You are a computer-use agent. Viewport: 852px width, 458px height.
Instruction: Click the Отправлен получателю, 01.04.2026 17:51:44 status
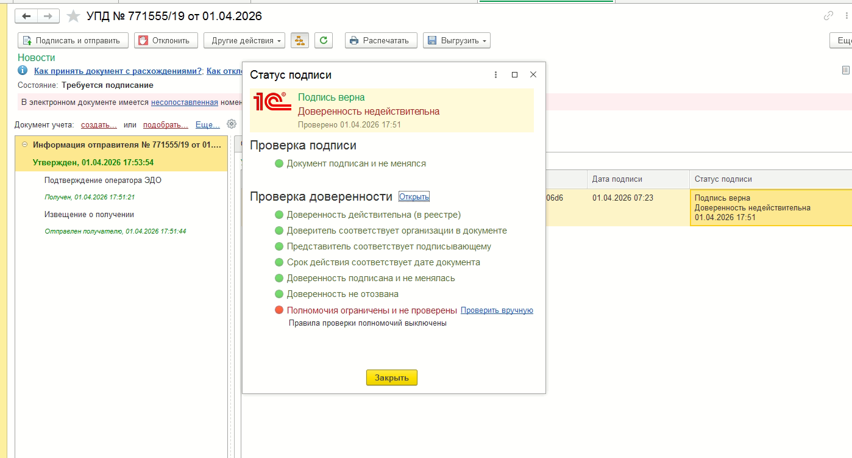point(116,232)
